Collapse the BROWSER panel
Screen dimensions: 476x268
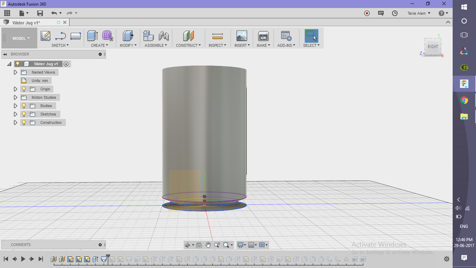tap(5, 54)
